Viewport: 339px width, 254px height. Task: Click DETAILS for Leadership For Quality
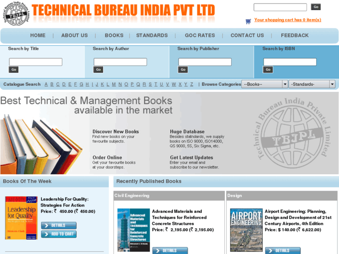point(59,226)
